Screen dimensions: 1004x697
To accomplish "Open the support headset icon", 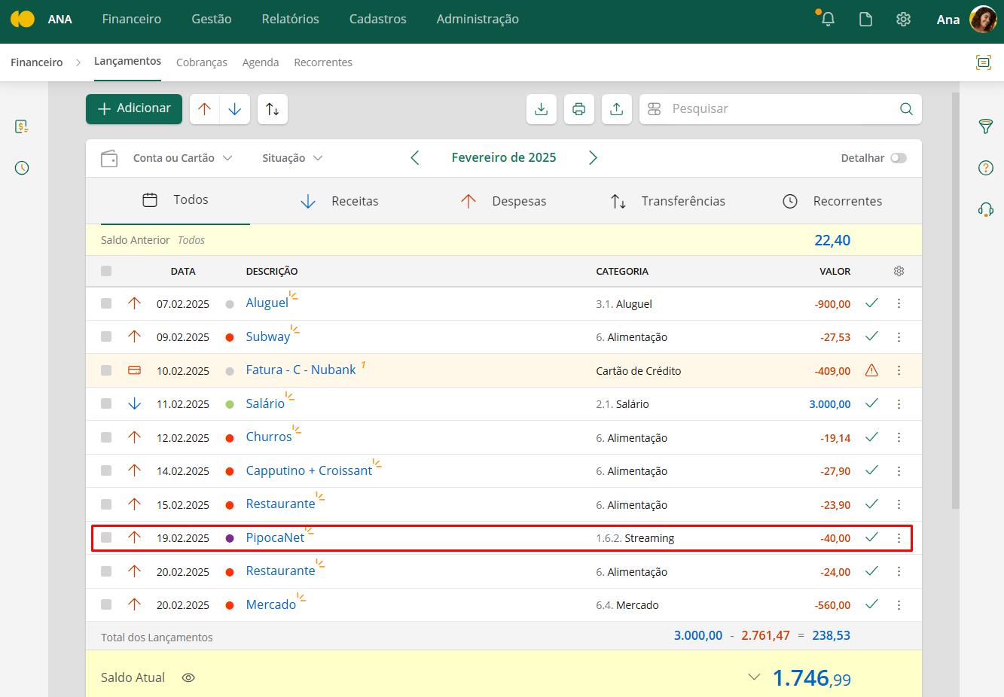I will pos(985,209).
